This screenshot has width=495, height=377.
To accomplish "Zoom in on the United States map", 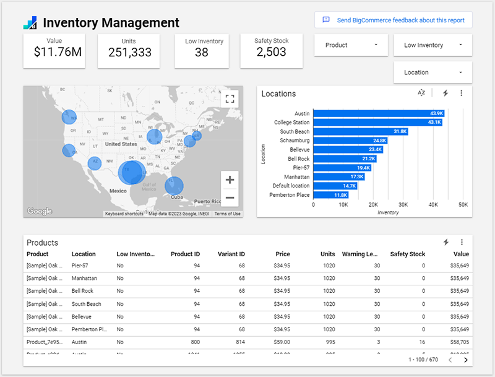I will (x=230, y=180).
